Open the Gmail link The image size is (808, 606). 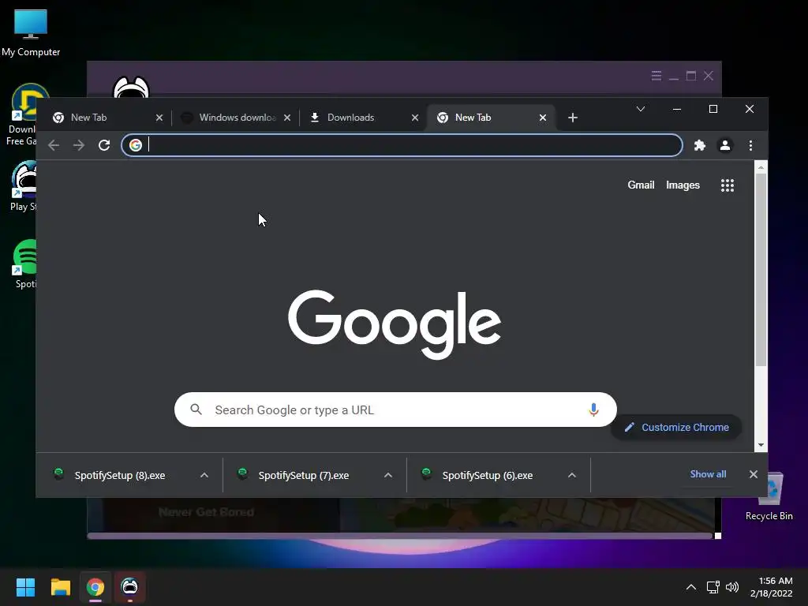click(641, 185)
